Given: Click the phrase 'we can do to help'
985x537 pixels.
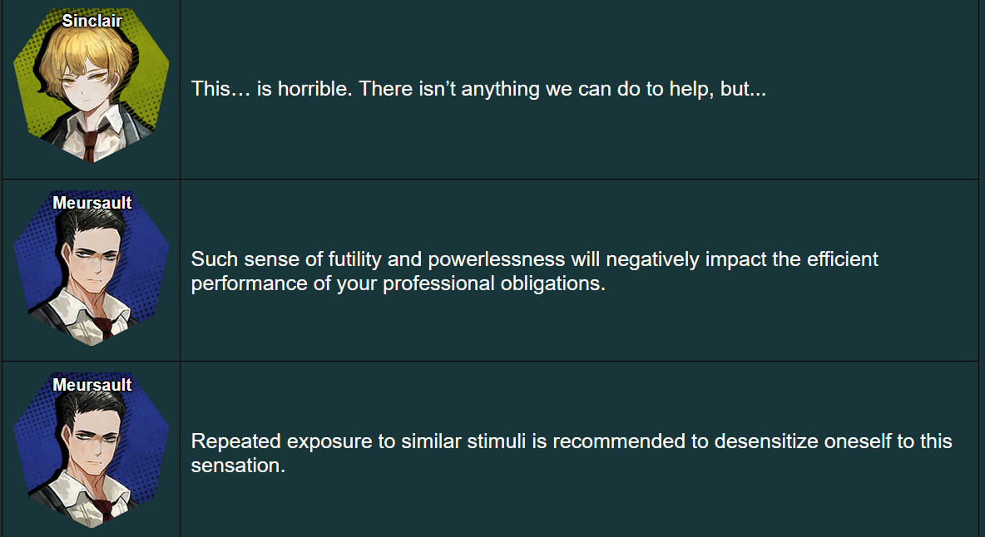Looking at the screenshot, I should (630, 88).
